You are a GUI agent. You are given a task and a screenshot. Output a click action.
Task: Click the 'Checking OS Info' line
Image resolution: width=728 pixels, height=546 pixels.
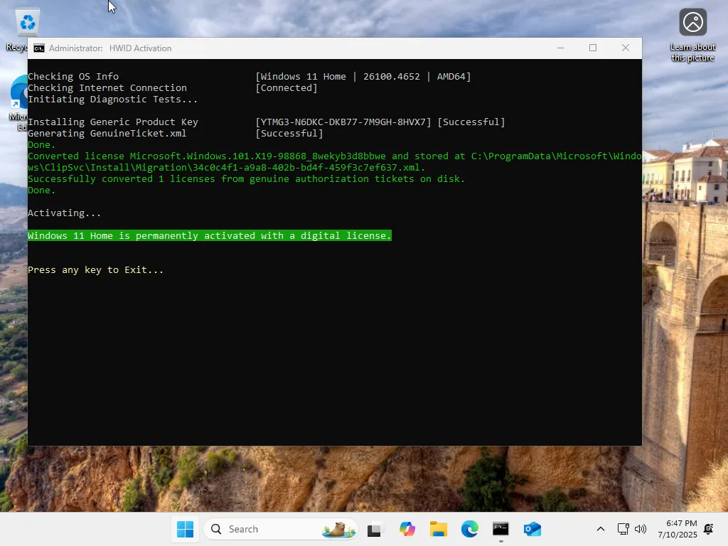(73, 76)
